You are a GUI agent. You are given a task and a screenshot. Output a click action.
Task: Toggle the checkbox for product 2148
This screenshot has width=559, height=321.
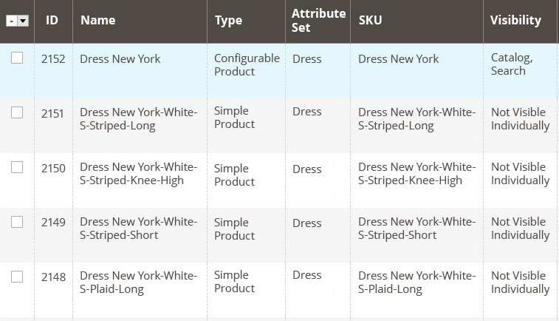click(17, 277)
